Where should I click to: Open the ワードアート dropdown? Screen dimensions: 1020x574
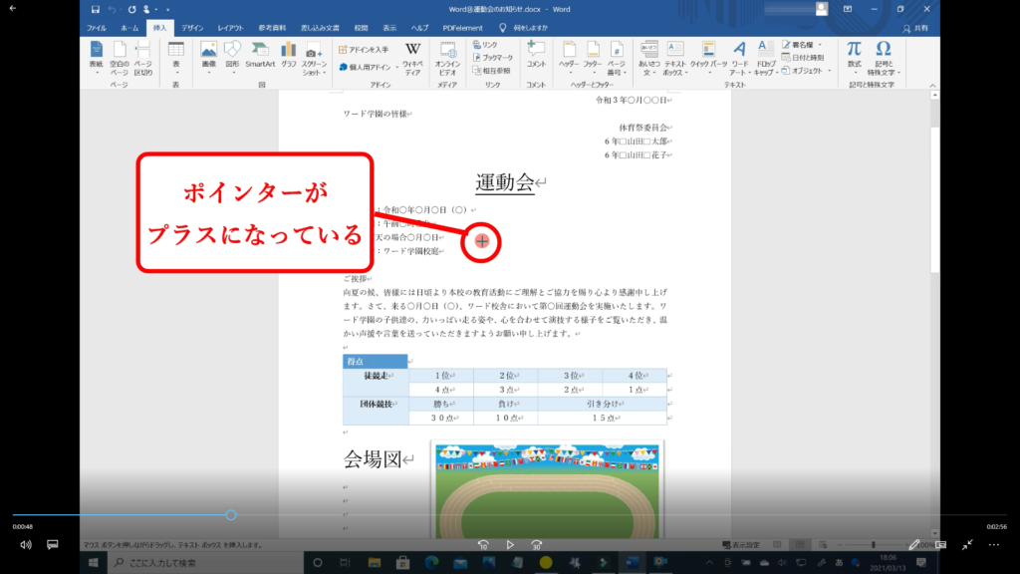coord(740,56)
